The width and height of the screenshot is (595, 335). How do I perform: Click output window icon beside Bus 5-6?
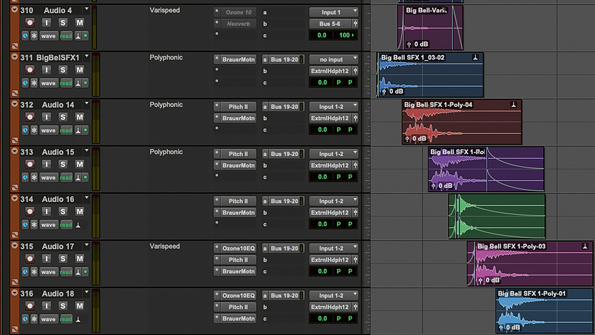click(x=355, y=24)
